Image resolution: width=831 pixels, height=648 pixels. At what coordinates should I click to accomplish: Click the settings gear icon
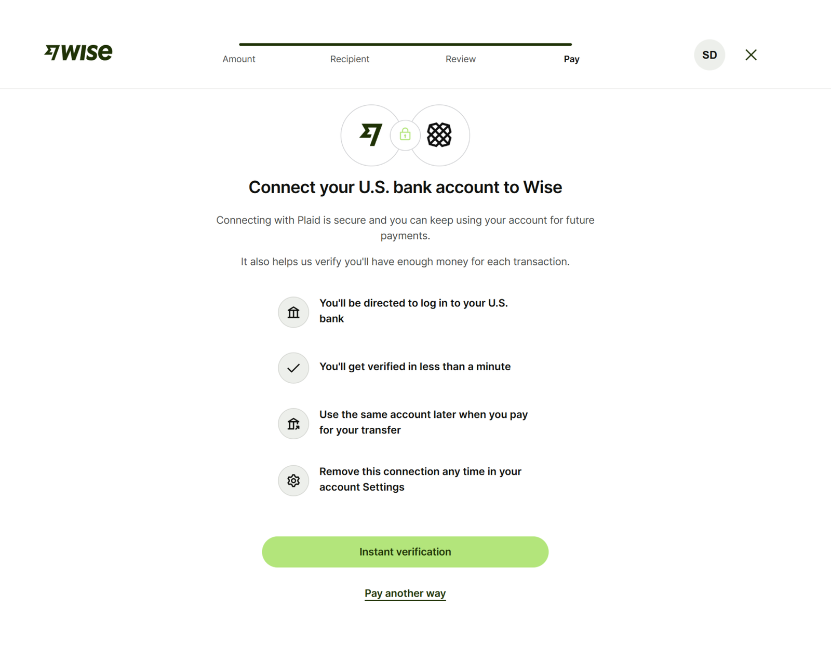(293, 480)
